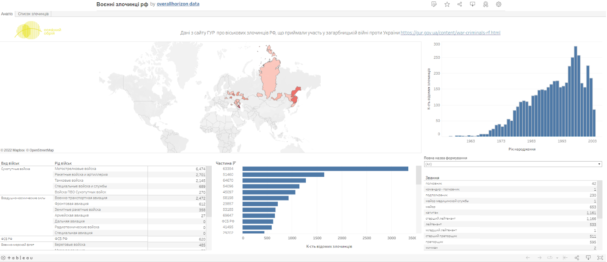Image resolution: width=607 pixels, height=262 pixels.
Task: Click the sort icon beside 'Частина'
Action: point(234,163)
